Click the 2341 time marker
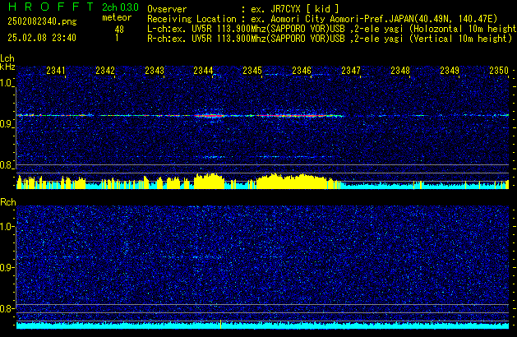This screenshot has height=337, width=517. point(56,71)
